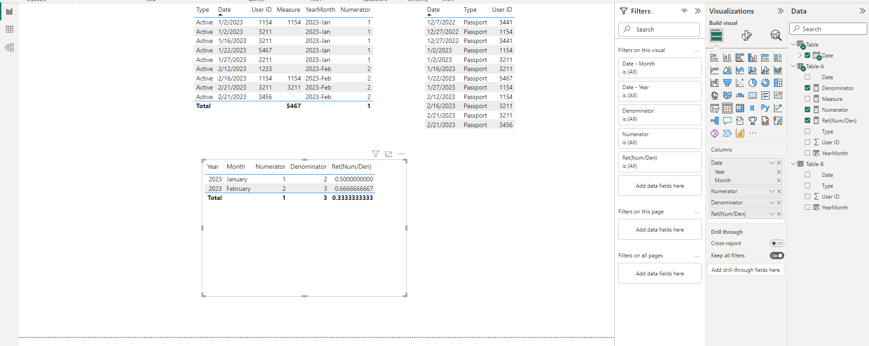Select the Pie chart visual
Screen dimensions: 869x346
[753, 83]
